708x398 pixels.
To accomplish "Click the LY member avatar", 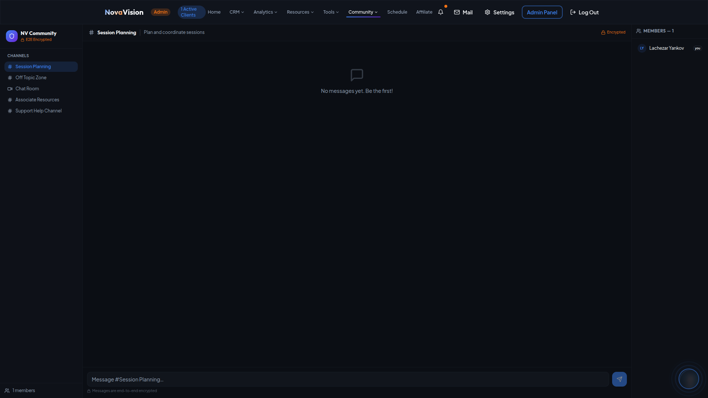I will (642, 48).
